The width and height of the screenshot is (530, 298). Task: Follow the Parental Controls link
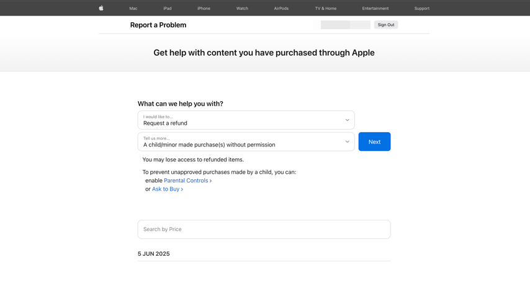[187, 181]
